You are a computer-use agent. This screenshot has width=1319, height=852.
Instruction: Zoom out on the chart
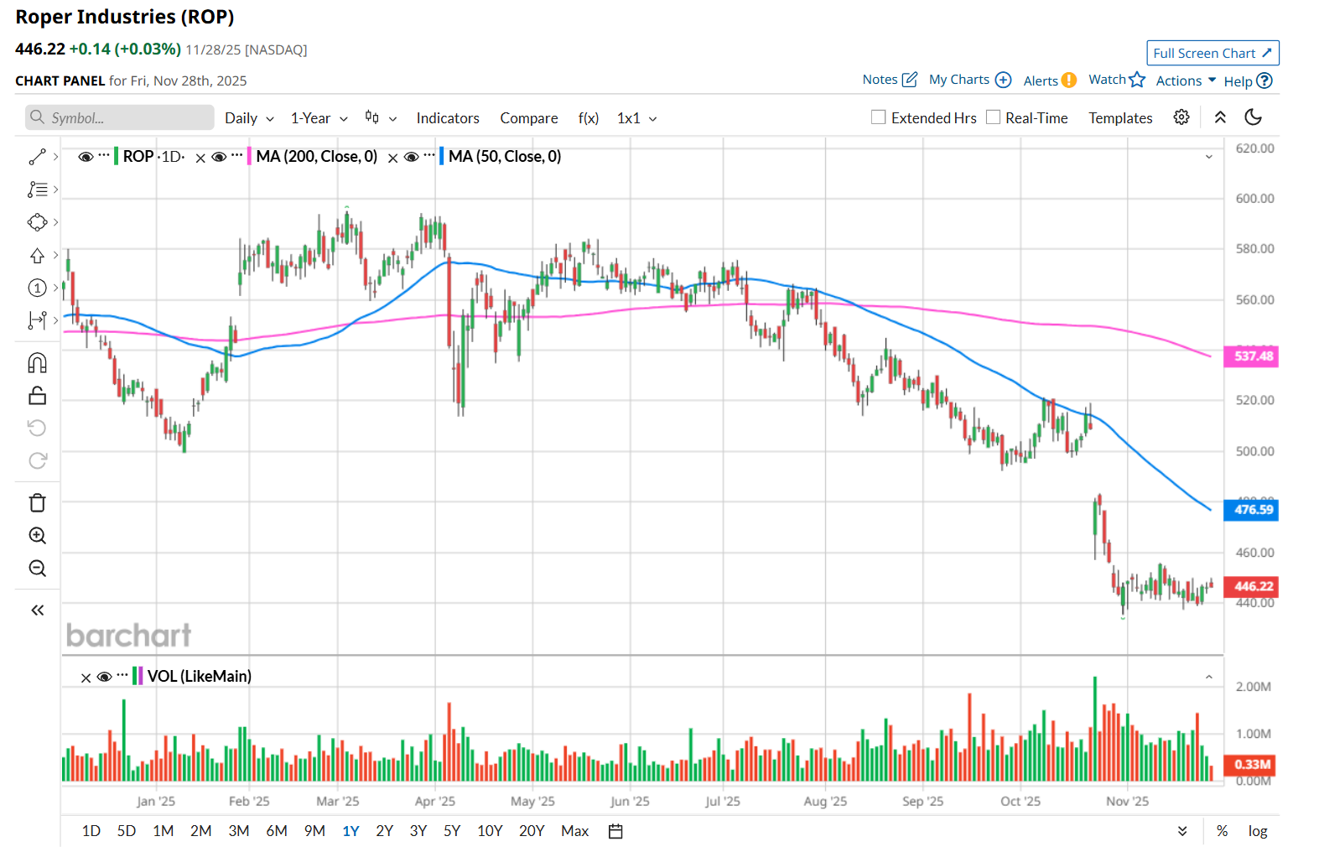(37, 569)
